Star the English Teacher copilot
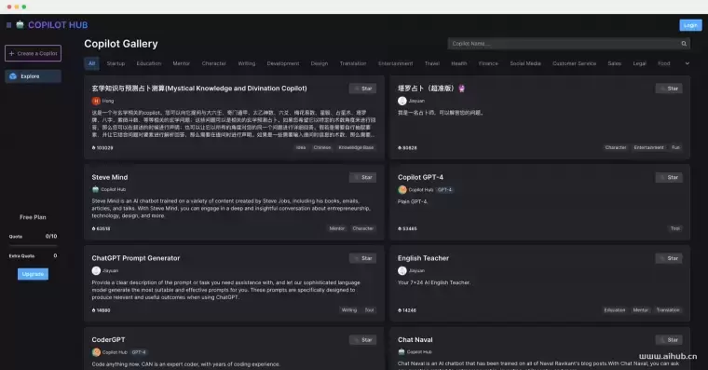 tap(669, 258)
